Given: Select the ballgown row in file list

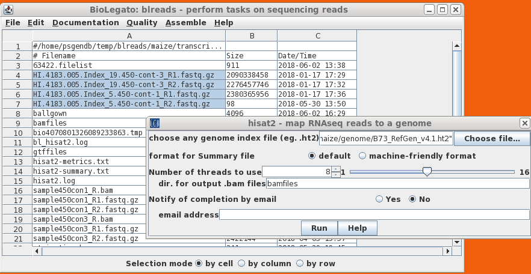Looking at the screenshot, I should 129,113.
